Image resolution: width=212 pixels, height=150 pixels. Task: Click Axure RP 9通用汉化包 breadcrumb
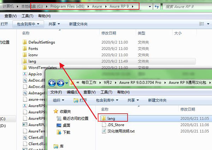[188, 82]
